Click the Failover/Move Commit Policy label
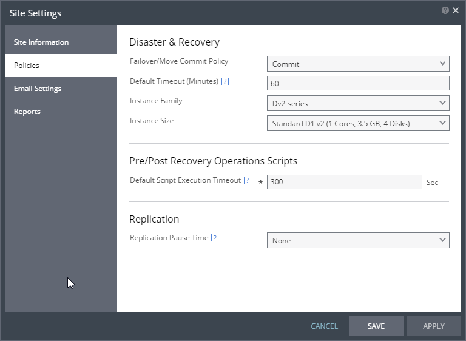Image resolution: width=466 pixels, height=341 pixels. (179, 61)
